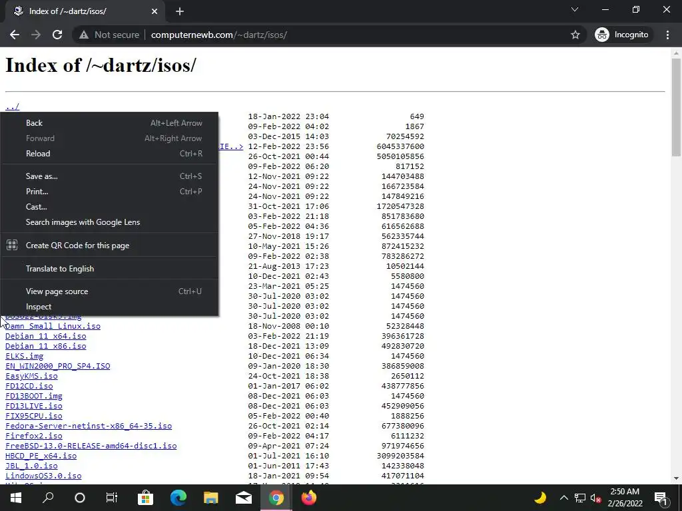Viewport: 682px width, 511px height.
Task: Open Fedora-Server-netinst-x86_64-35.iso link
Action: (89, 426)
